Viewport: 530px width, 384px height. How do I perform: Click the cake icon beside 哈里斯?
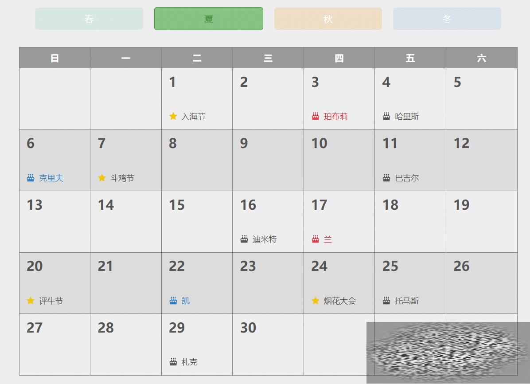pos(386,116)
